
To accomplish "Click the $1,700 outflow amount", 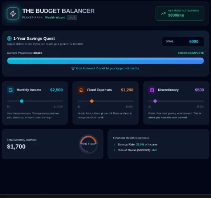I will (16, 147).
